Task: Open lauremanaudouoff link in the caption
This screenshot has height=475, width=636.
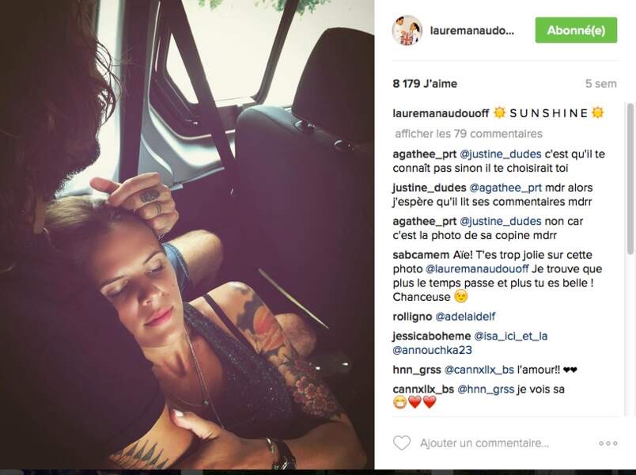Action: tap(441, 113)
